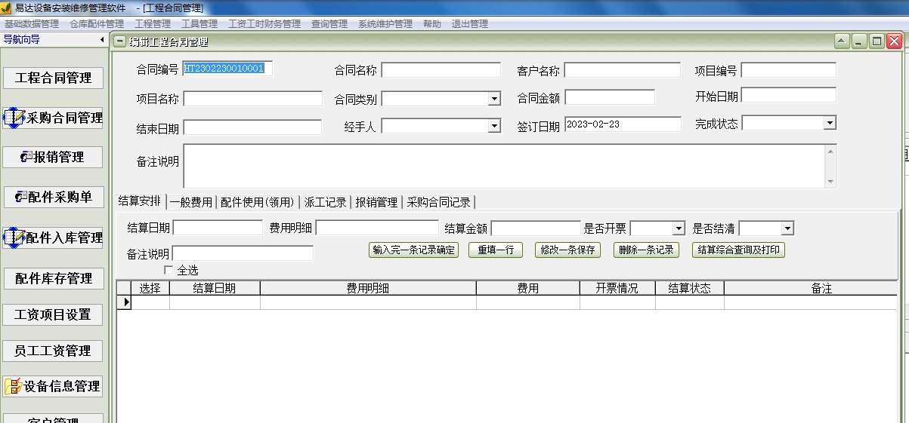The width and height of the screenshot is (909, 423).
Task: Switch to the 一般费用 tab
Action: (190, 202)
